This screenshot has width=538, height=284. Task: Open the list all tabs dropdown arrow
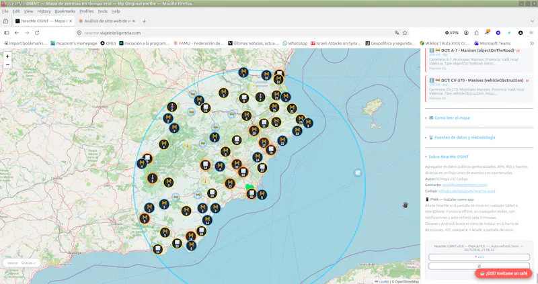532,21
